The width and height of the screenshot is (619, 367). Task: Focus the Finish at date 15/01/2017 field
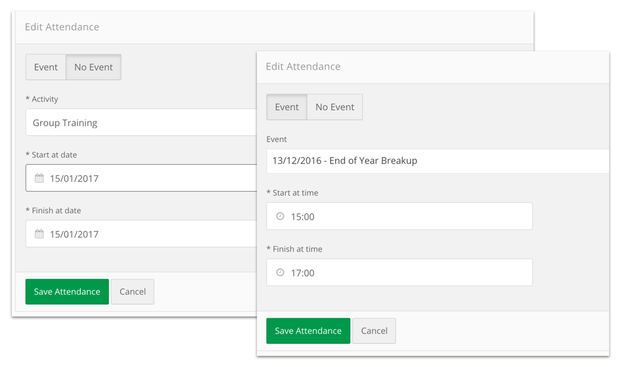[x=141, y=234]
